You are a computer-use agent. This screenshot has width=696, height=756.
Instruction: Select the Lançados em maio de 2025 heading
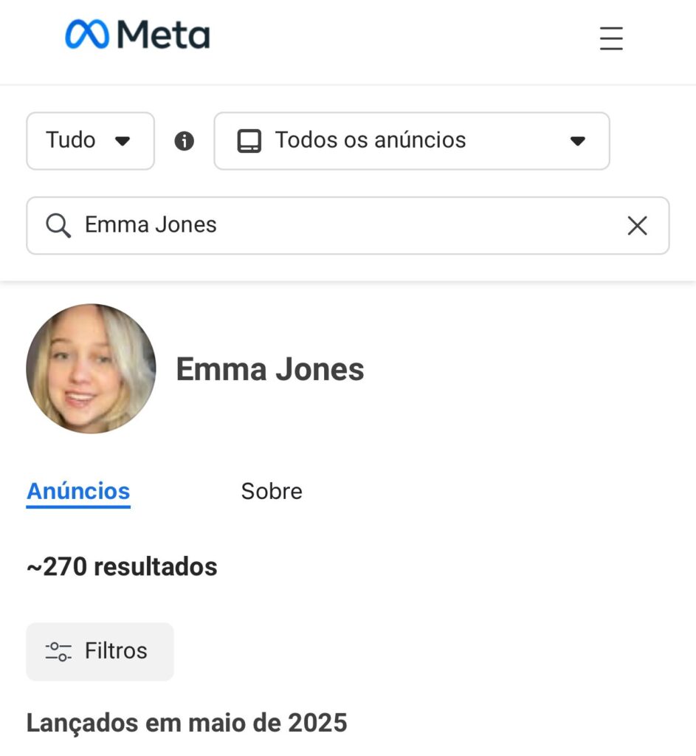187,724
